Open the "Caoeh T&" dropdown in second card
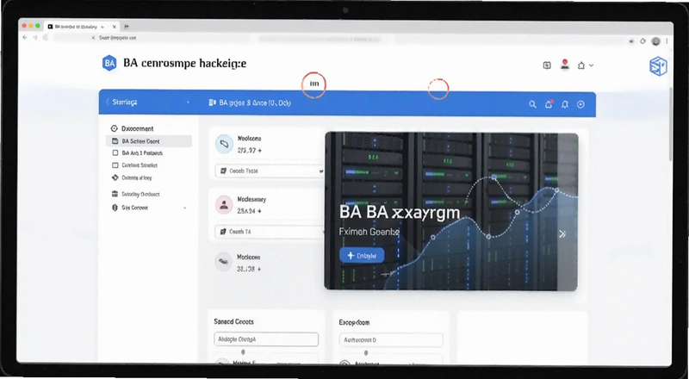 [270, 232]
